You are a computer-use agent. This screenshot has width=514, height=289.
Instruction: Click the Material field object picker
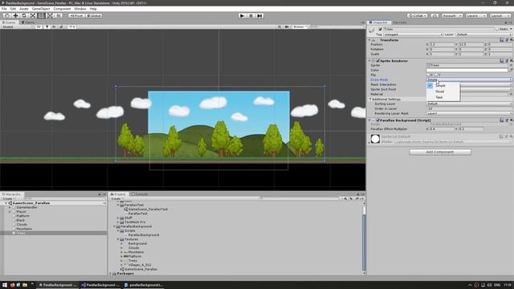tap(511, 94)
